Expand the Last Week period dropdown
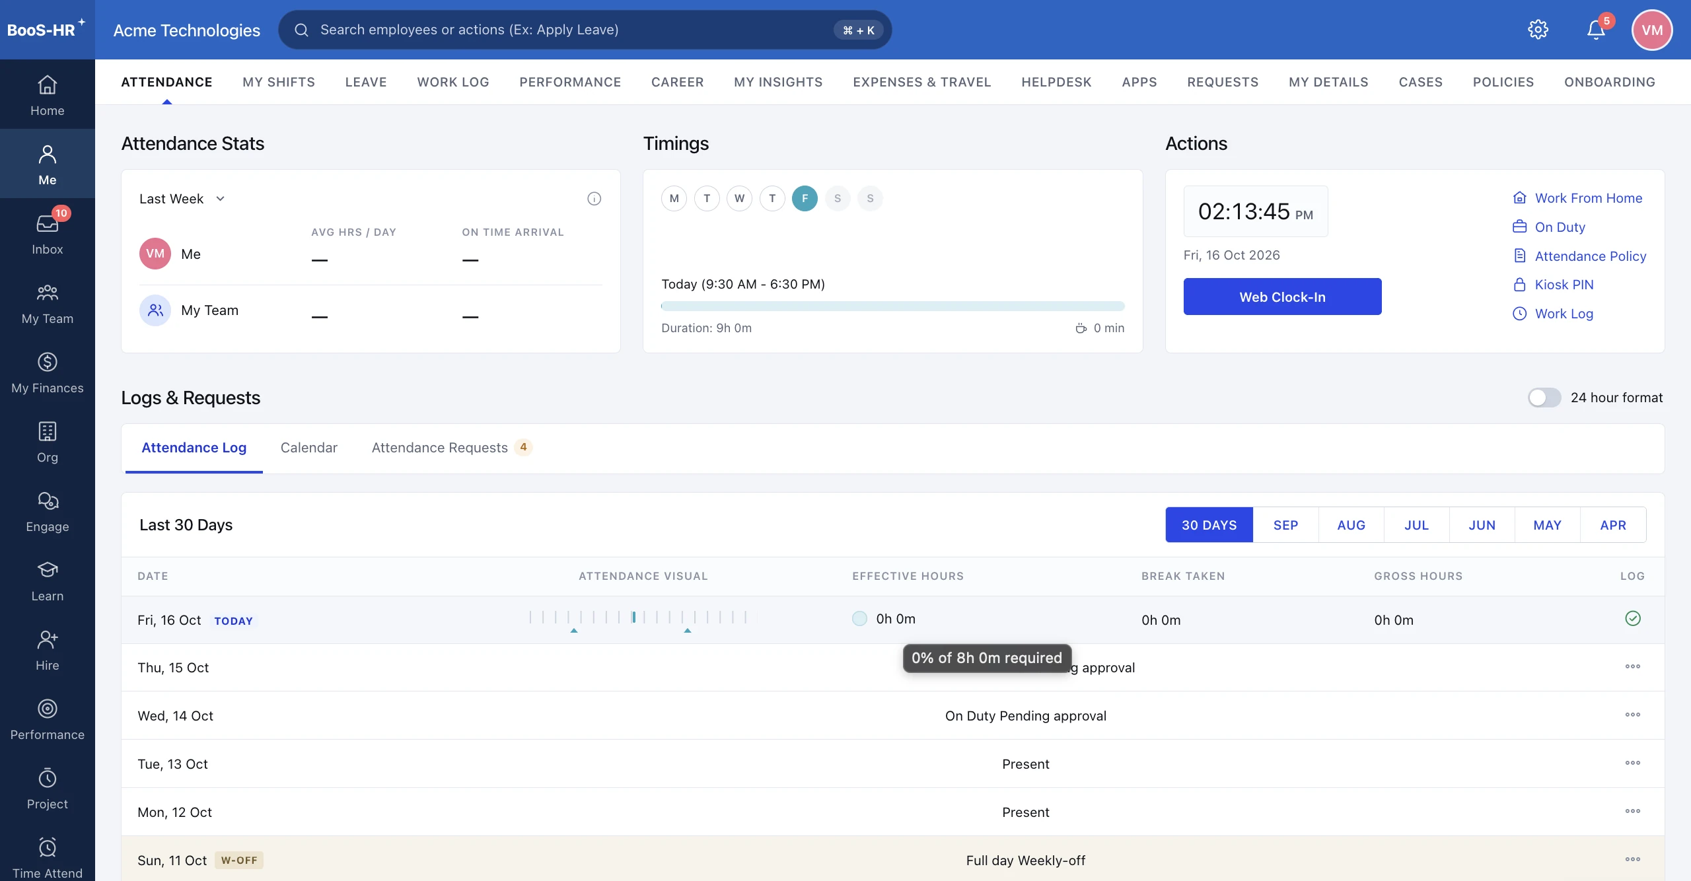This screenshot has height=881, width=1691. [x=182, y=199]
